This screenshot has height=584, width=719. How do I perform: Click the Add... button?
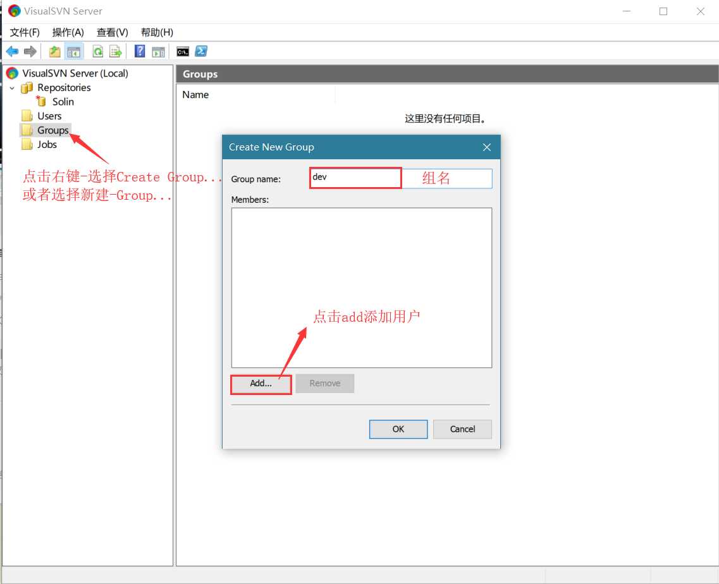pos(261,384)
